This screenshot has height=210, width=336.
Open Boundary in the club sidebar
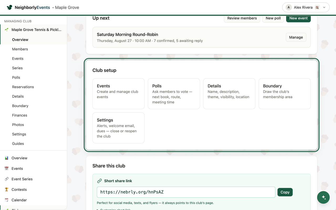34,106
